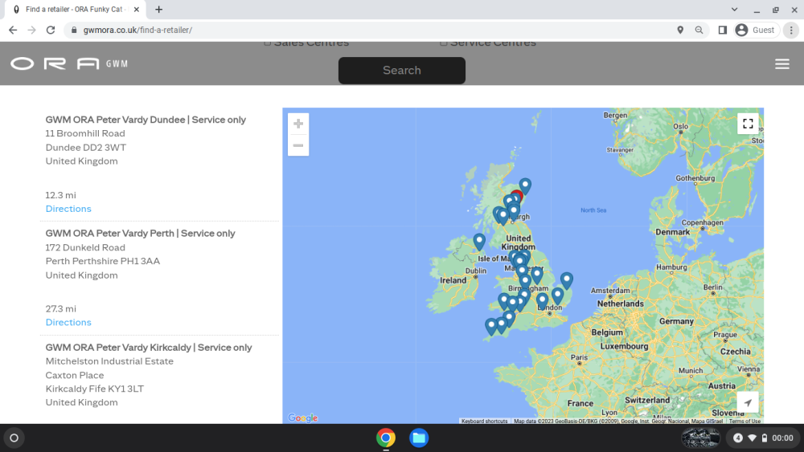The width and height of the screenshot is (804, 452).
Task: Select the Find a retailer tab
Action: (74, 9)
